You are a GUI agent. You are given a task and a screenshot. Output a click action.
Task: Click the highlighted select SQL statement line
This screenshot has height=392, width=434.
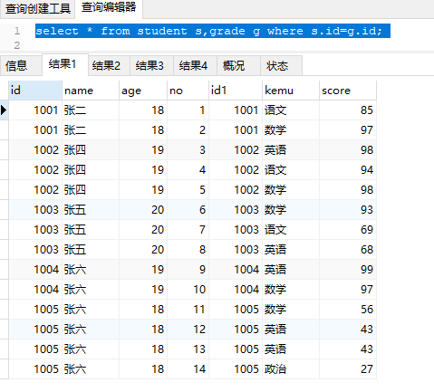(x=213, y=31)
